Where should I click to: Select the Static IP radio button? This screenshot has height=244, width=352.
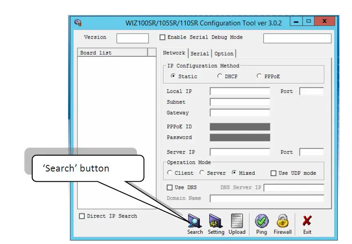(x=173, y=76)
